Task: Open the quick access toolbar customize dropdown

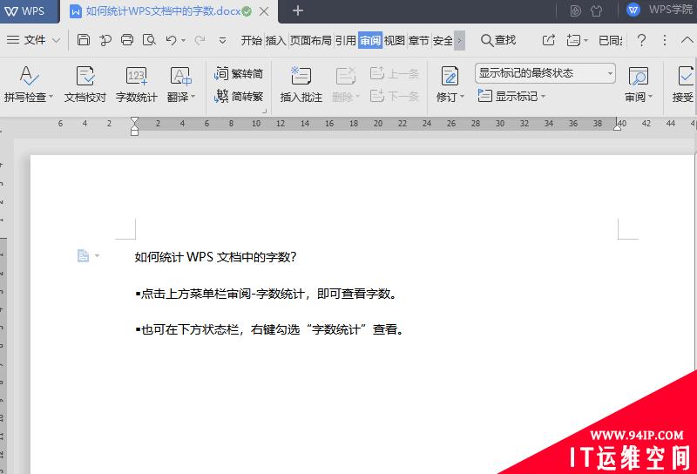Action: pyautogui.click(x=223, y=40)
